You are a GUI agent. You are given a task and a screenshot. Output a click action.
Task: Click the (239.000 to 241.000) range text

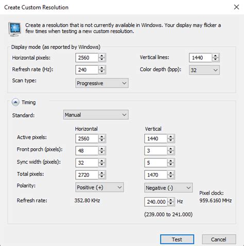coord(168,215)
